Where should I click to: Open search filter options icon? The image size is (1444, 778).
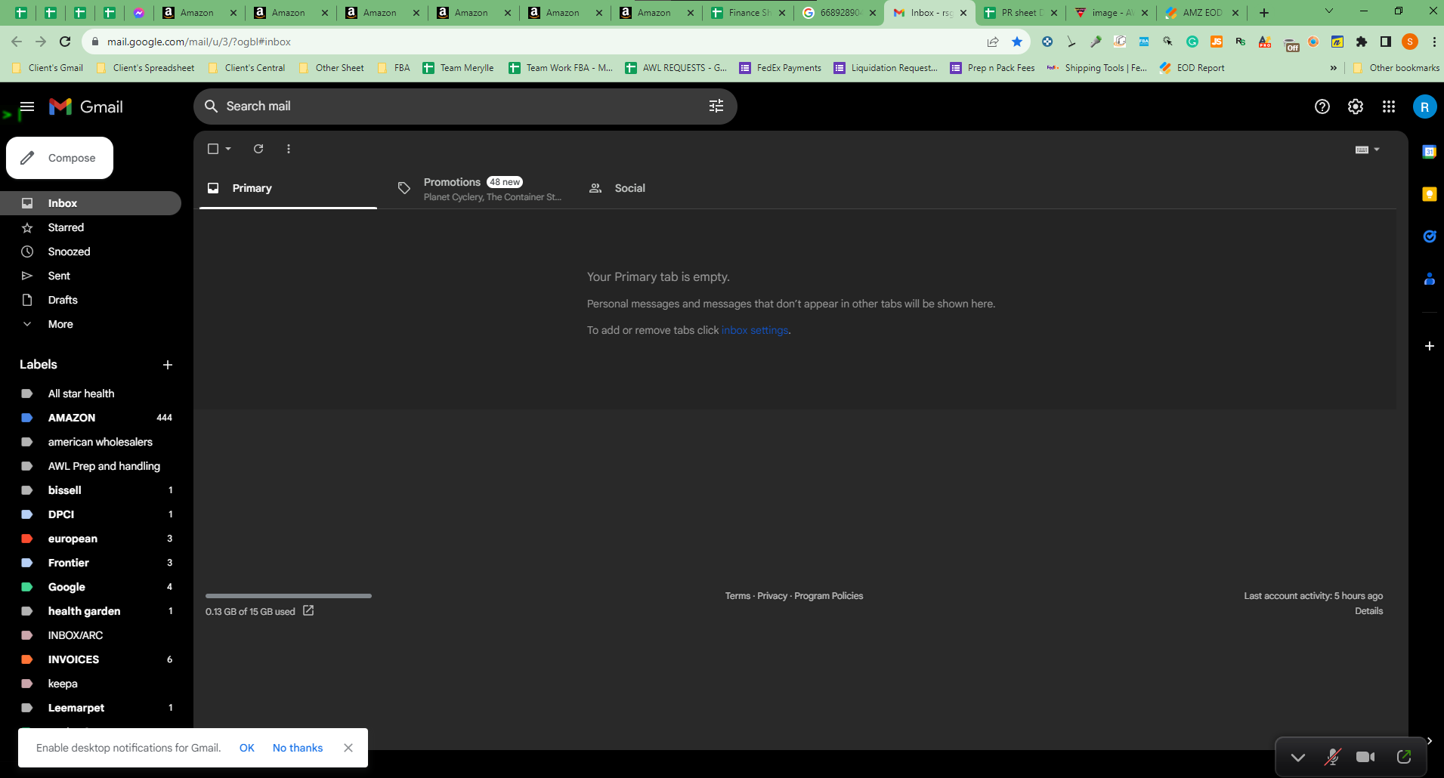point(716,107)
